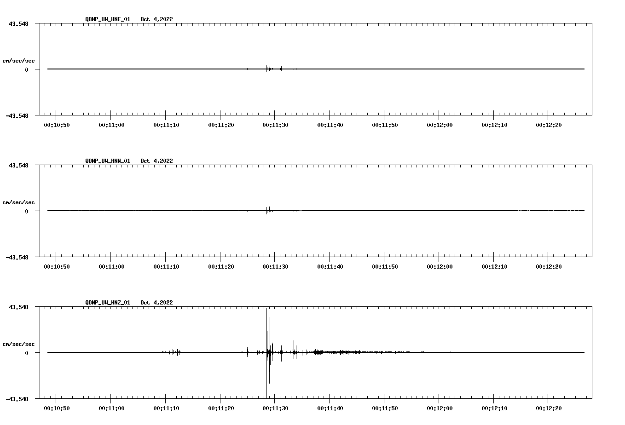Click the 43.548 upper limit on HNN plot
Viewport: 625px width, 425px height.
pos(18,165)
